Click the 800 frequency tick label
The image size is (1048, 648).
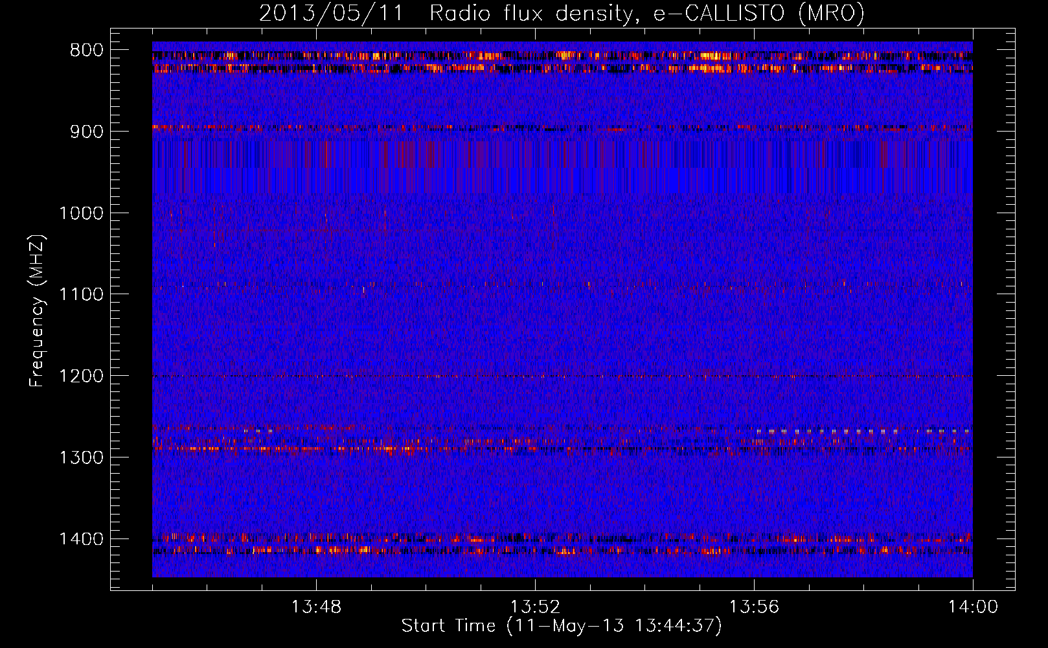[x=86, y=51]
